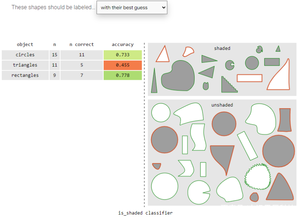Click the jagged spiky unshaded circle
Viewport: 300px width, 217px height.
click(x=258, y=176)
